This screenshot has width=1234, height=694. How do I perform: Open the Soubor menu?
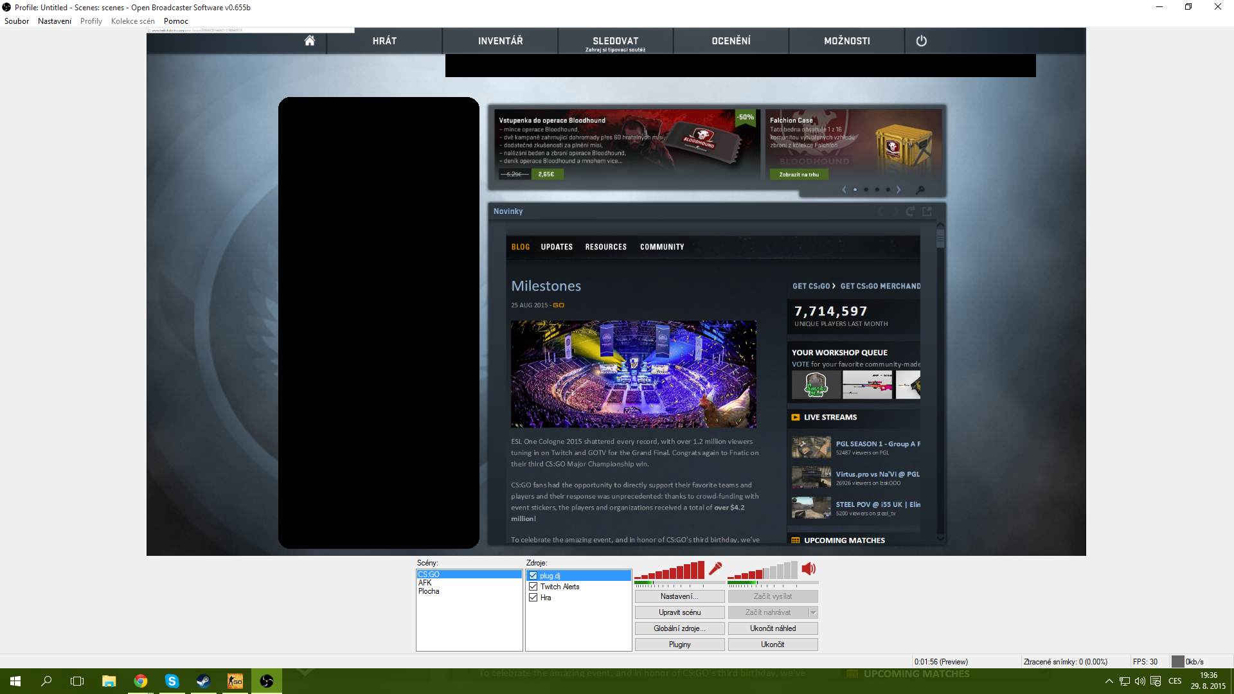point(17,21)
